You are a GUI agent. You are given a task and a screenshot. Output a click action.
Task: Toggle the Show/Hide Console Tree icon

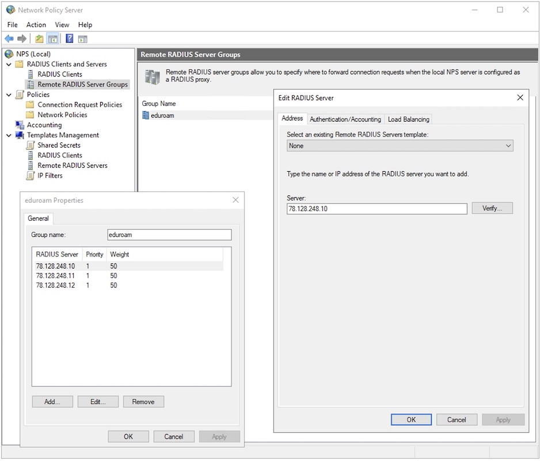click(x=53, y=39)
